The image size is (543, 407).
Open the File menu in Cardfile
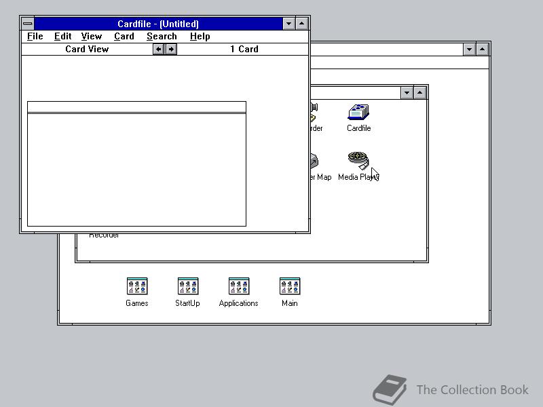click(x=35, y=36)
